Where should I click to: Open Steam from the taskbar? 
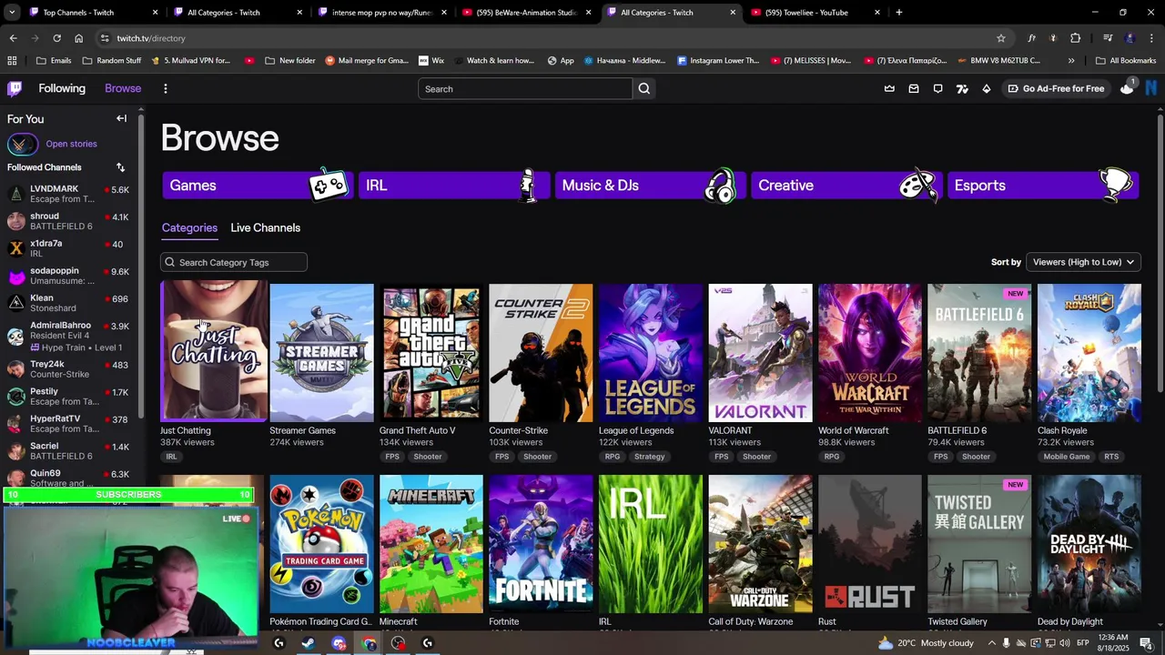point(309,643)
